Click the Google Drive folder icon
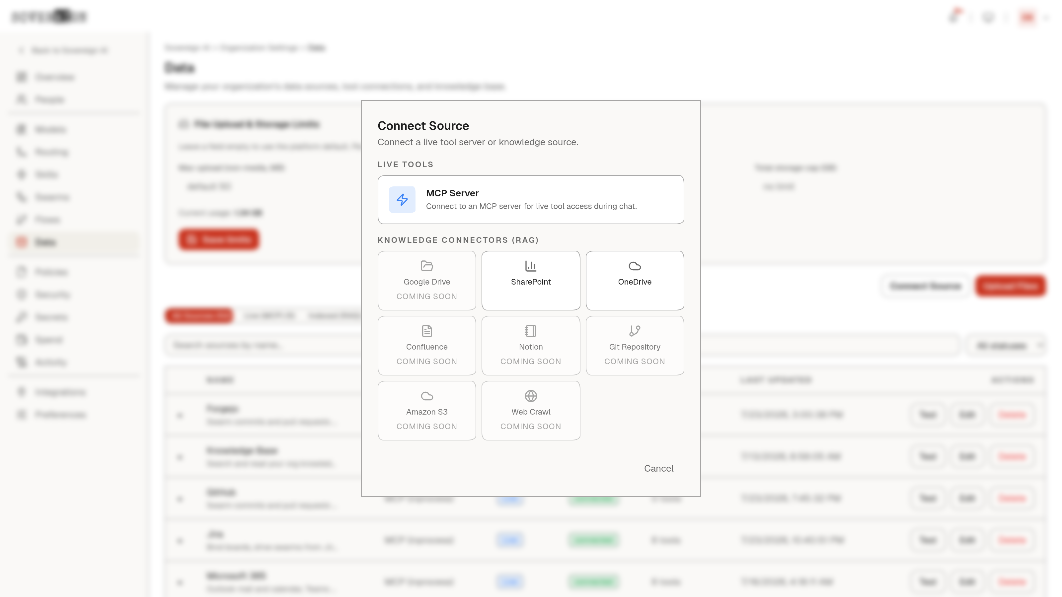1062x597 pixels. pyautogui.click(x=427, y=266)
